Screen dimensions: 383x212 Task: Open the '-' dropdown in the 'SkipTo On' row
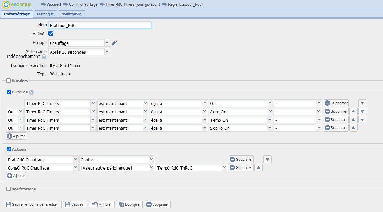click(319, 128)
